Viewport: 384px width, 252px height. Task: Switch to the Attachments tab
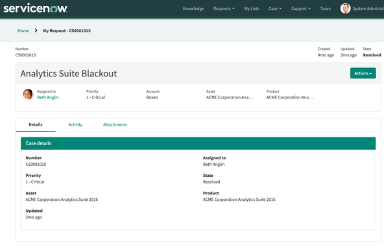(x=115, y=124)
